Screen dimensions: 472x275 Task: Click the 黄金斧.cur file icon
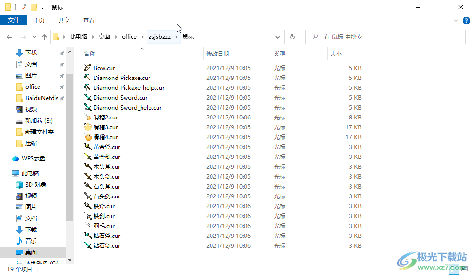[x=87, y=147]
